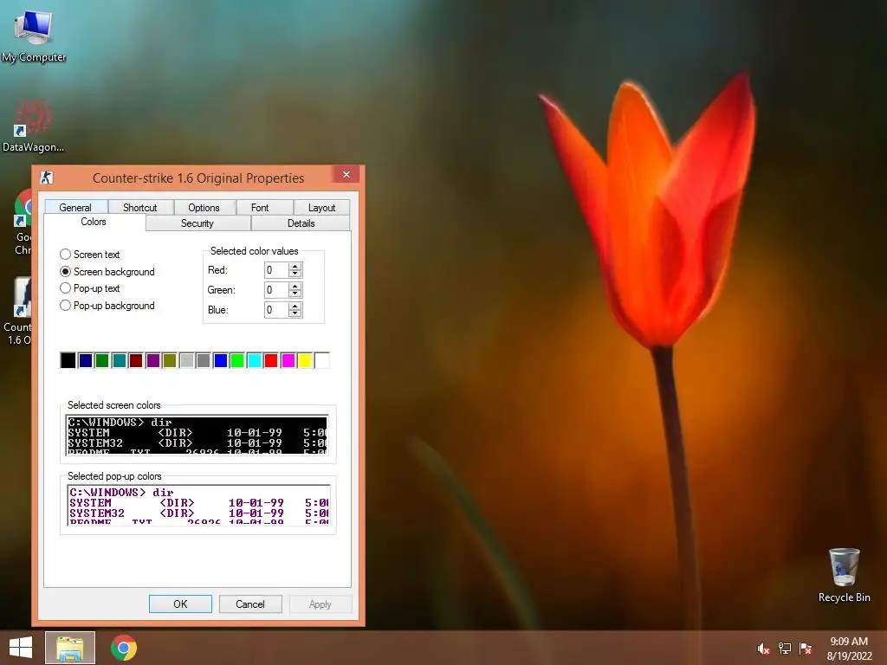The width and height of the screenshot is (887, 665).
Task: Open the Counter-strike 1.6 desktop shortcut
Action: click(19, 311)
